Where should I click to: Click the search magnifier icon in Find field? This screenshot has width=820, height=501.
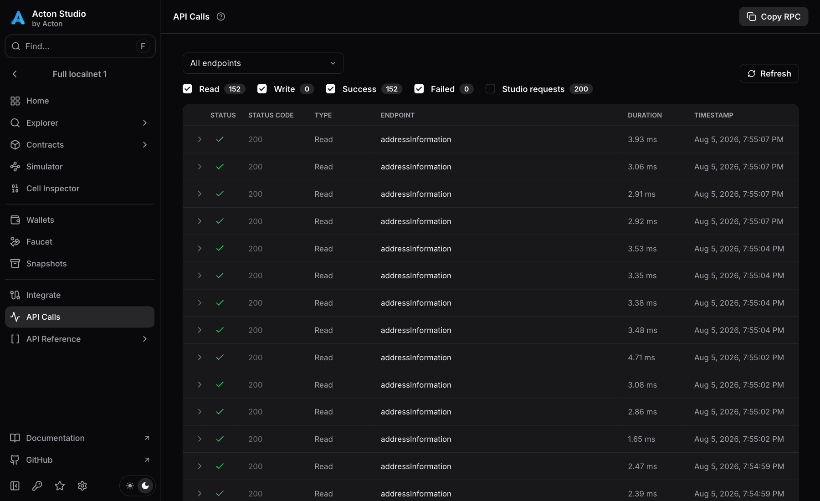[x=16, y=46]
